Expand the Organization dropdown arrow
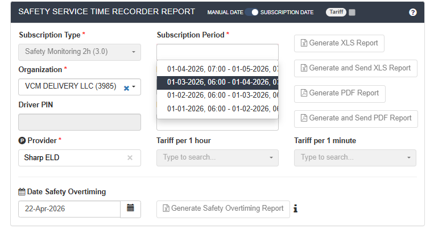 (x=134, y=87)
